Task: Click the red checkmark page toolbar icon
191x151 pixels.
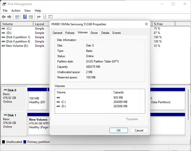Action: click(x=45, y=17)
